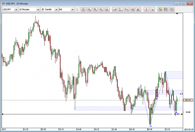Open the drawing shapes tool menu
The width and height of the screenshot is (195, 132).
pos(133,9)
